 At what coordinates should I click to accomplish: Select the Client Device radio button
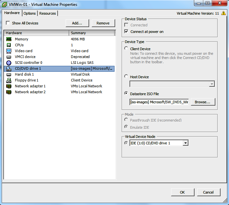pyautogui.click(x=126, y=49)
